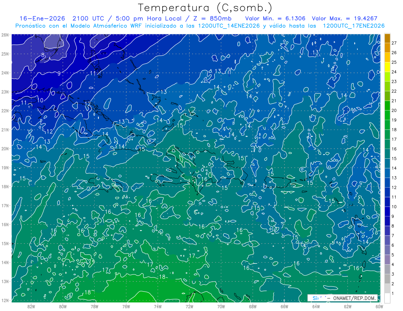Click the "68W" longitude axis label
Image resolution: width=403 pixels, height=311 pixels.
click(x=253, y=306)
